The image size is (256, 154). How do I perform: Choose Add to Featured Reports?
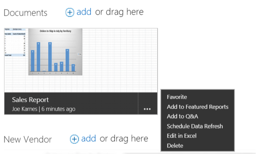pos(197,107)
